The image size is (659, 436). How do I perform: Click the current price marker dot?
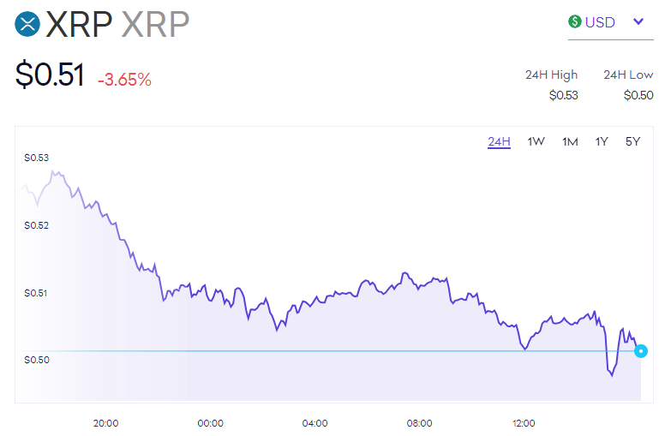640,350
